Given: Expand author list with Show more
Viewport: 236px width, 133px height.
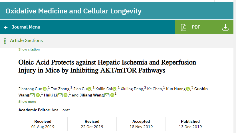Looking at the screenshot, I should pyautogui.click(x=27, y=102).
